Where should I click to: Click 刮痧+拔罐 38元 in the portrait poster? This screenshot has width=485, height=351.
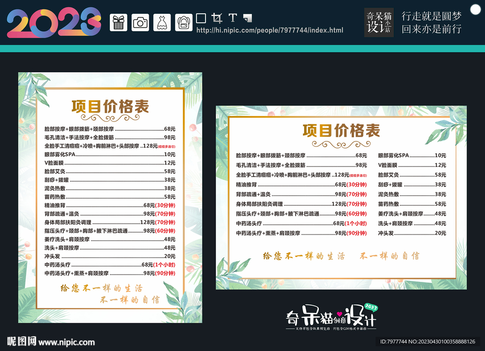click(110, 180)
